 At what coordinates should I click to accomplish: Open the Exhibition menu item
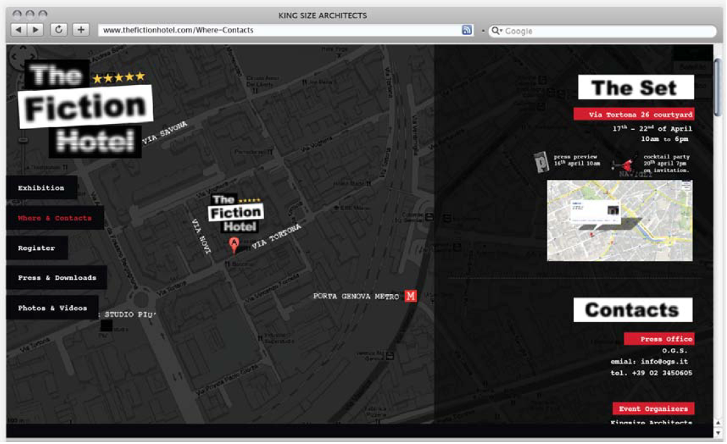42,188
